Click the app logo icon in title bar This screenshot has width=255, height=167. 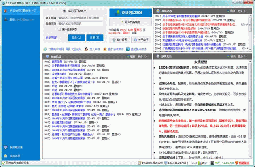coord(3,3)
